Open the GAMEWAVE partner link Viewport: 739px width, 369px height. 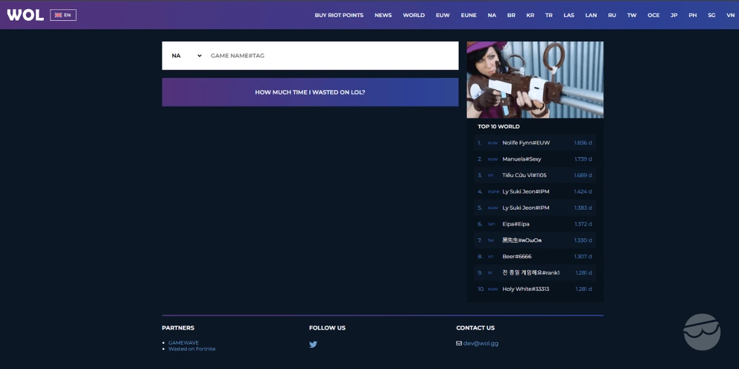point(184,343)
